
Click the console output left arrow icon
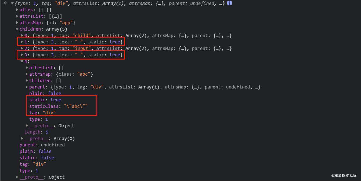click(5, 3)
